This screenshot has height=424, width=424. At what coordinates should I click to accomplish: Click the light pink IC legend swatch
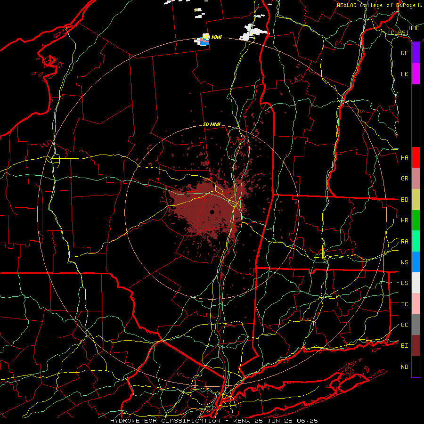pyautogui.click(x=416, y=304)
